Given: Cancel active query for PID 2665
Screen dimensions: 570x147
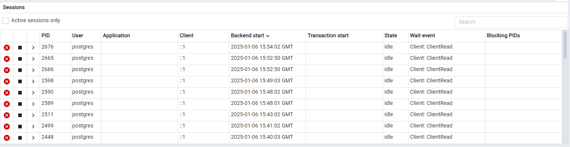Looking at the screenshot, I should [x=20, y=59].
